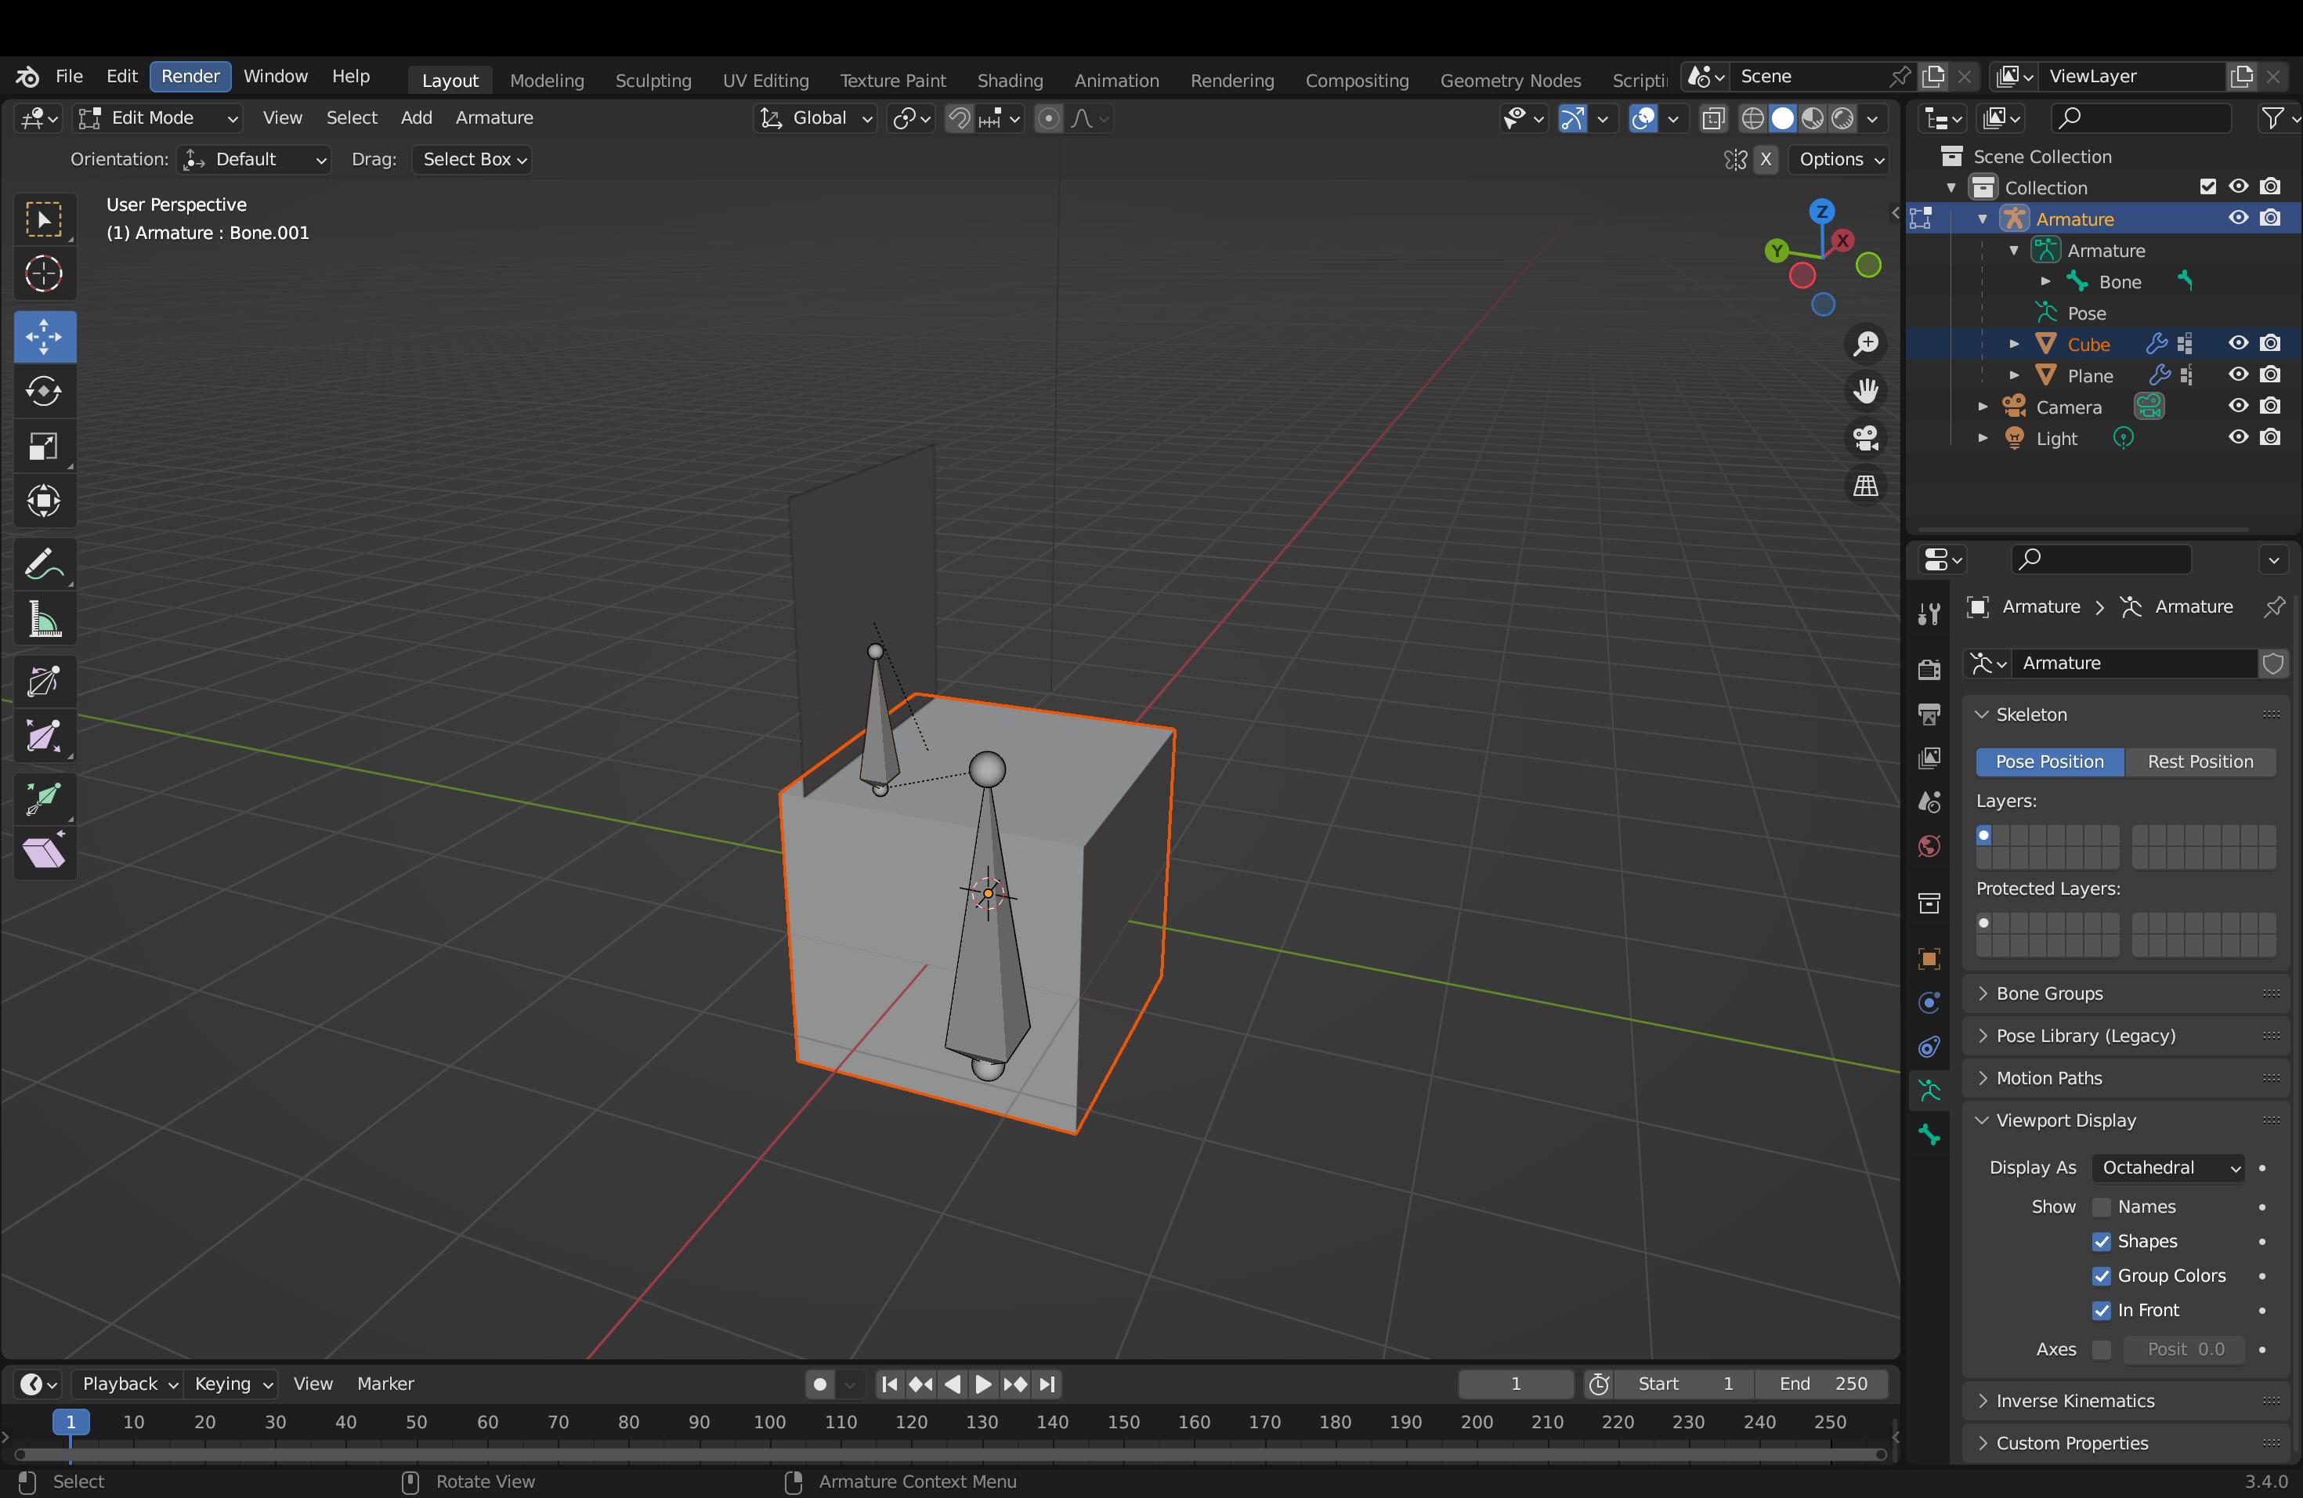The image size is (2303, 1498).
Task: Open the Object properties tab
Action: pyautogui.click(x=1929, y=958)
